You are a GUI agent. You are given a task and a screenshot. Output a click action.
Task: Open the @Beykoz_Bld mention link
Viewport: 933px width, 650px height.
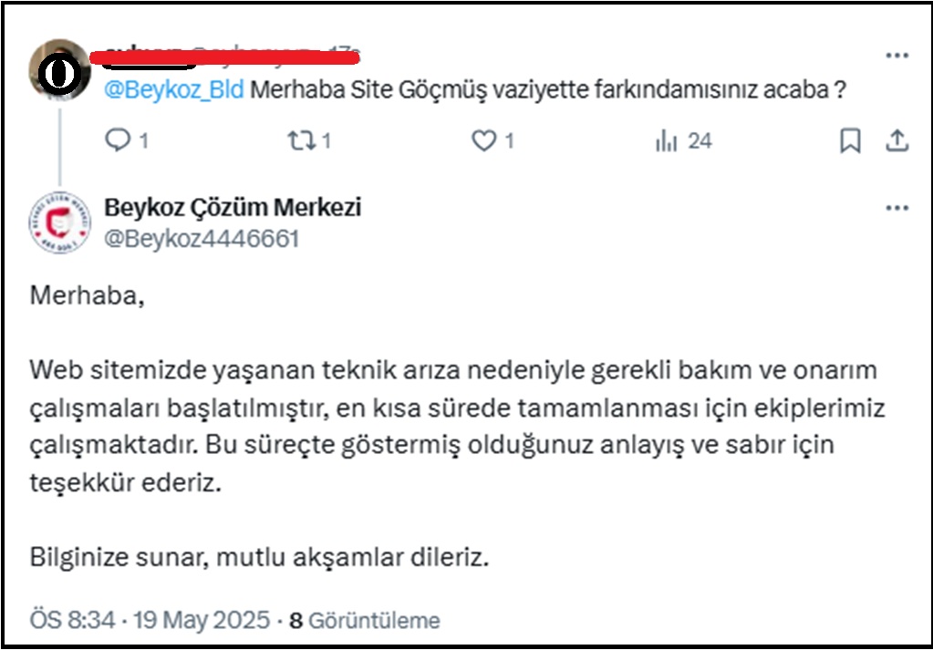tap(174, 90)
